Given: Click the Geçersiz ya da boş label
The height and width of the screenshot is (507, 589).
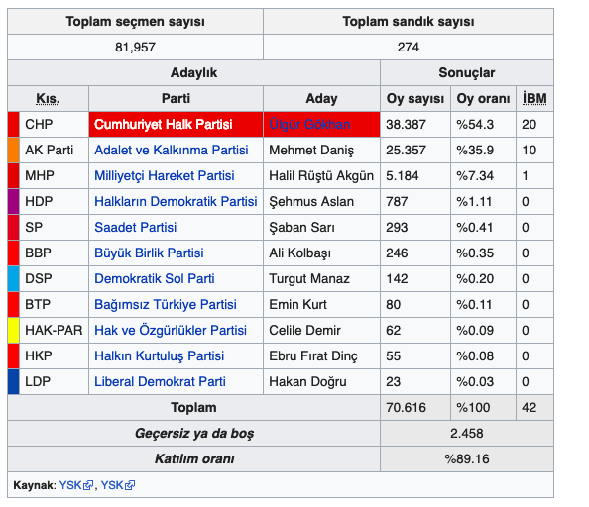Looking at the screenshot, I should pyautogui.click(x=194, y=433).
